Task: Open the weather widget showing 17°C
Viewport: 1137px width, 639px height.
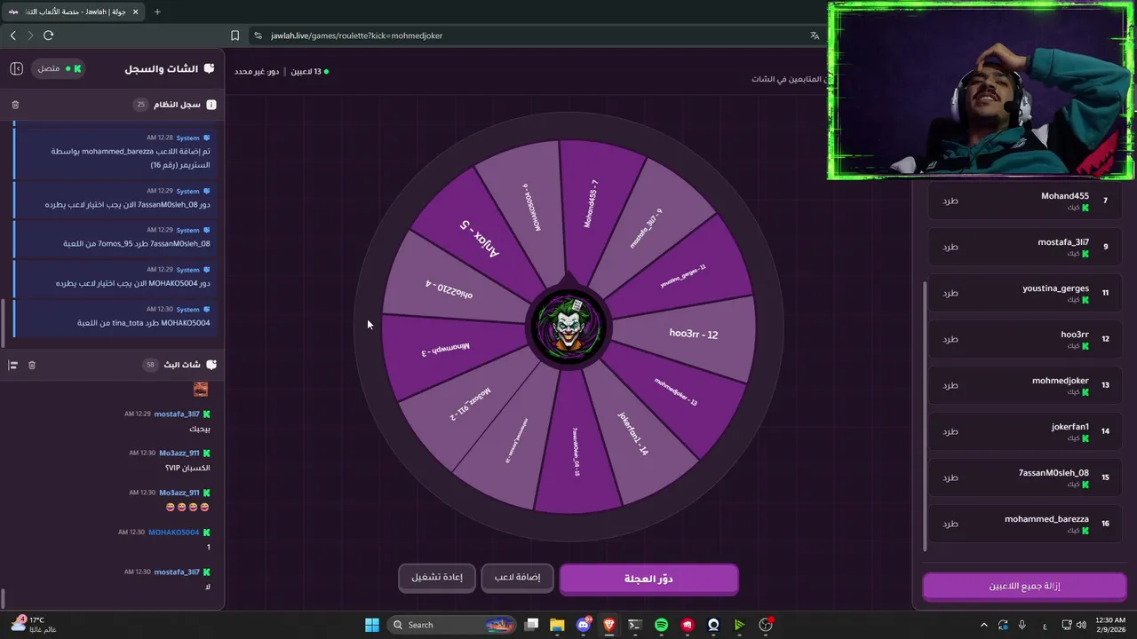Action: click(x=33, y=625)
